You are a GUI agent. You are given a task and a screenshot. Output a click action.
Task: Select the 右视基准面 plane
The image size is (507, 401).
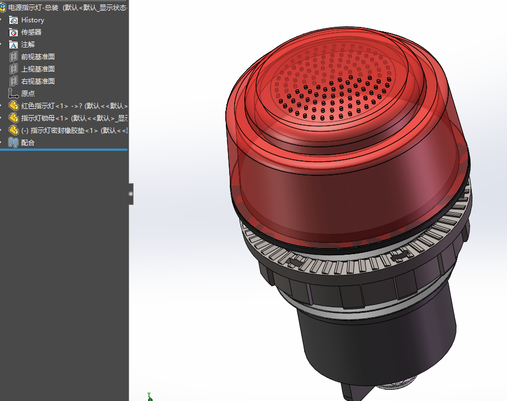click(38, 82)
